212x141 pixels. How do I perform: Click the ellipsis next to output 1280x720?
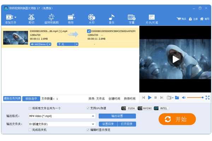point(102,35)
